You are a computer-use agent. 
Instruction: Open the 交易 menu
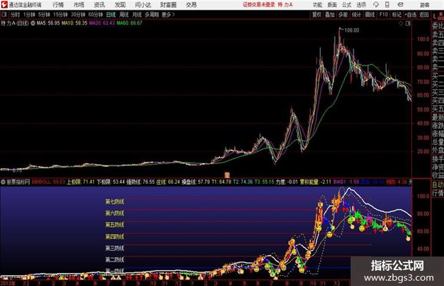coord(191,5)
